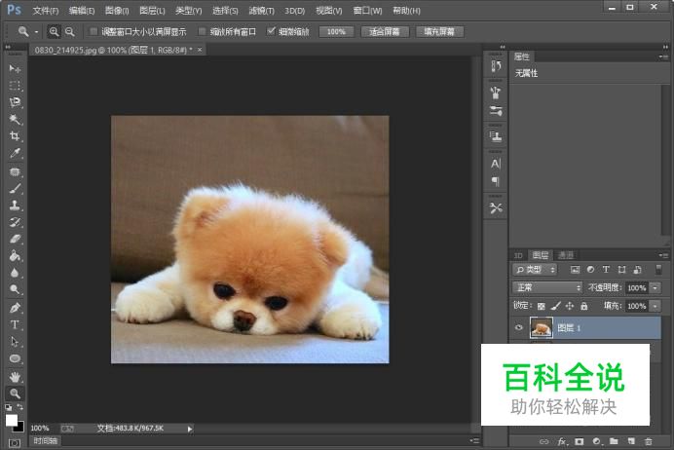Click the 填充屏幕 button

439,31
